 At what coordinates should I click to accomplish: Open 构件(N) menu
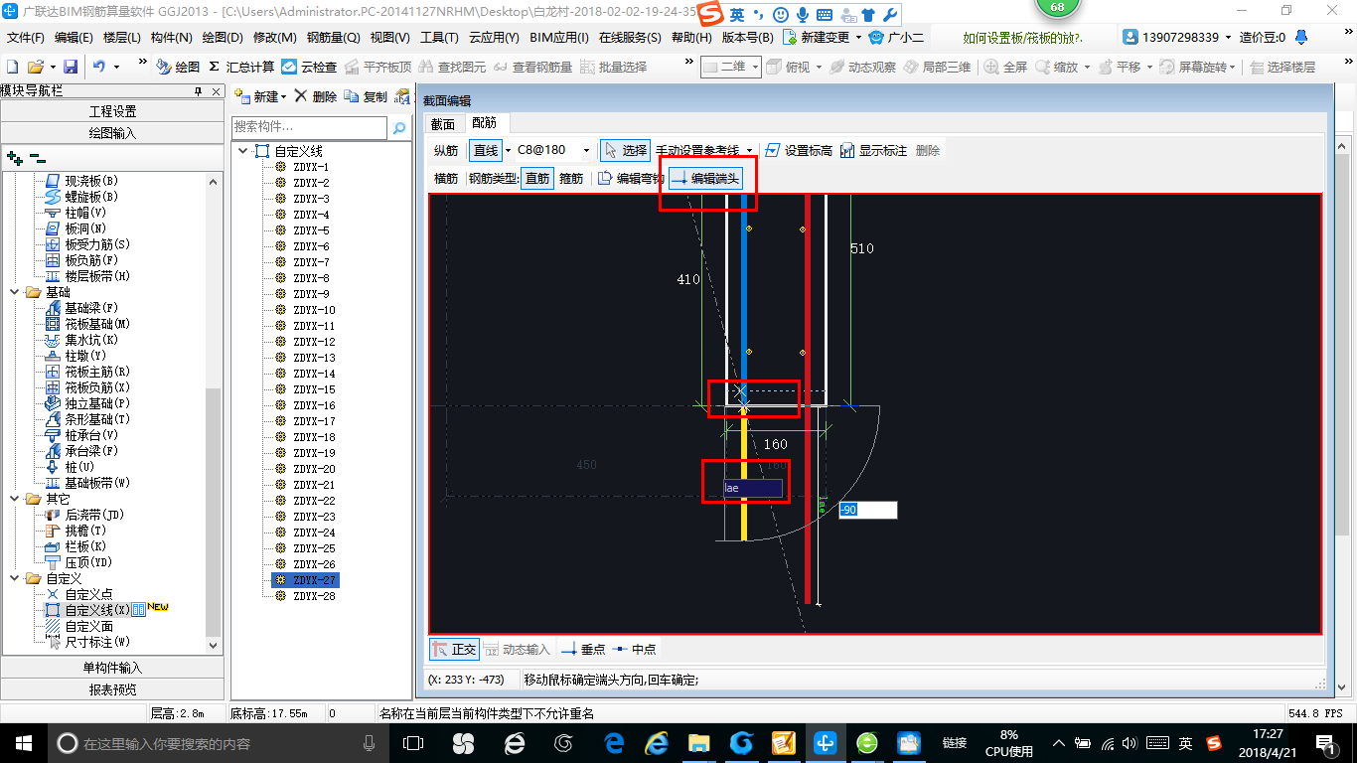click(x=172, y=37)
